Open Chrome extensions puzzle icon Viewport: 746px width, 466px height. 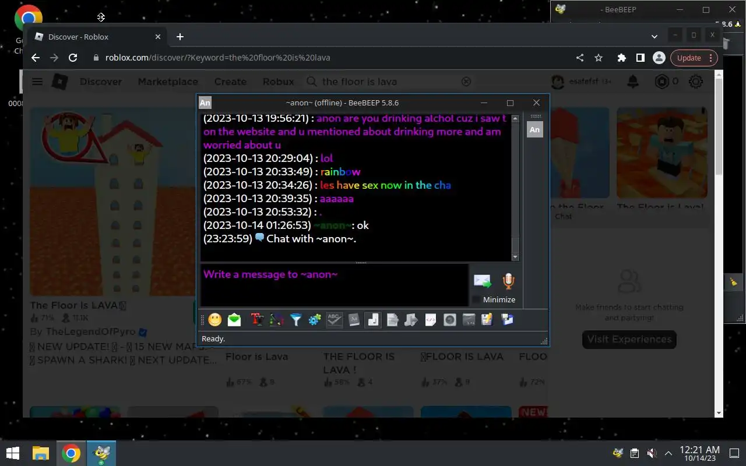[622, 58]
